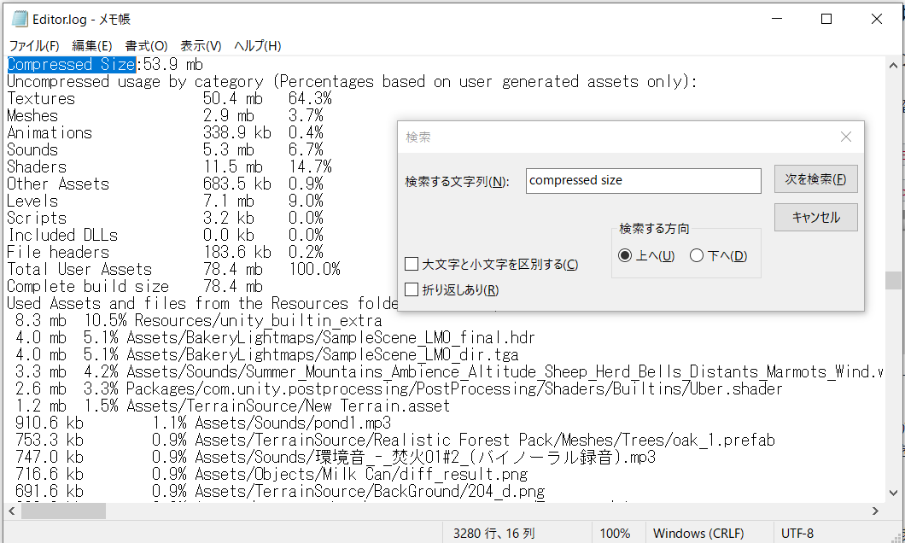Minimize the Editor.log Notepad window
Image resolution: width=905 pixels, height=543 pixels.
pos(777,19)
